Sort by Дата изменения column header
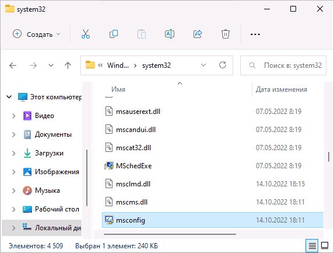 click(x=281, y=89)
